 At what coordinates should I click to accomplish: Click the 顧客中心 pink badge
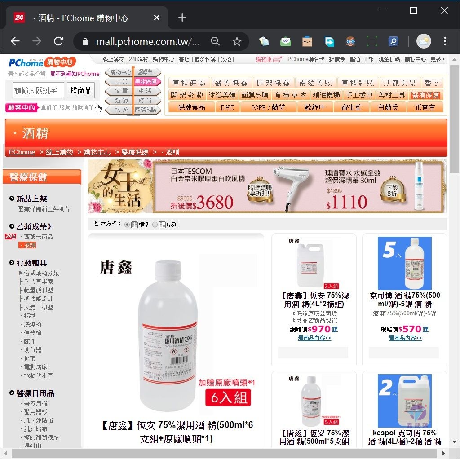tap(22, 107)
